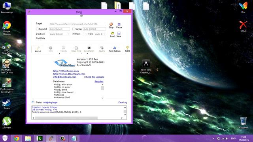Click the Save floppy disk icon
The image size is (253, 142).
point(119,33)
